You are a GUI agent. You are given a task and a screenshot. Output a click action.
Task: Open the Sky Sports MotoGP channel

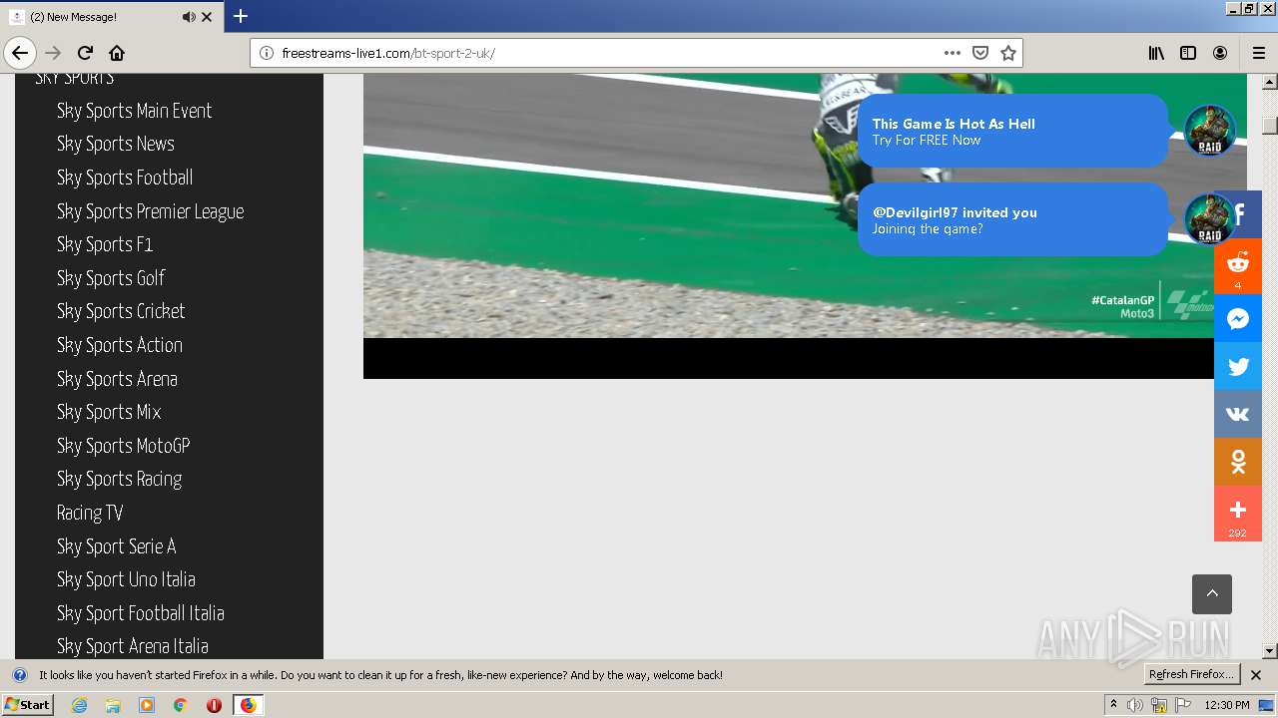tap(124, 446)
